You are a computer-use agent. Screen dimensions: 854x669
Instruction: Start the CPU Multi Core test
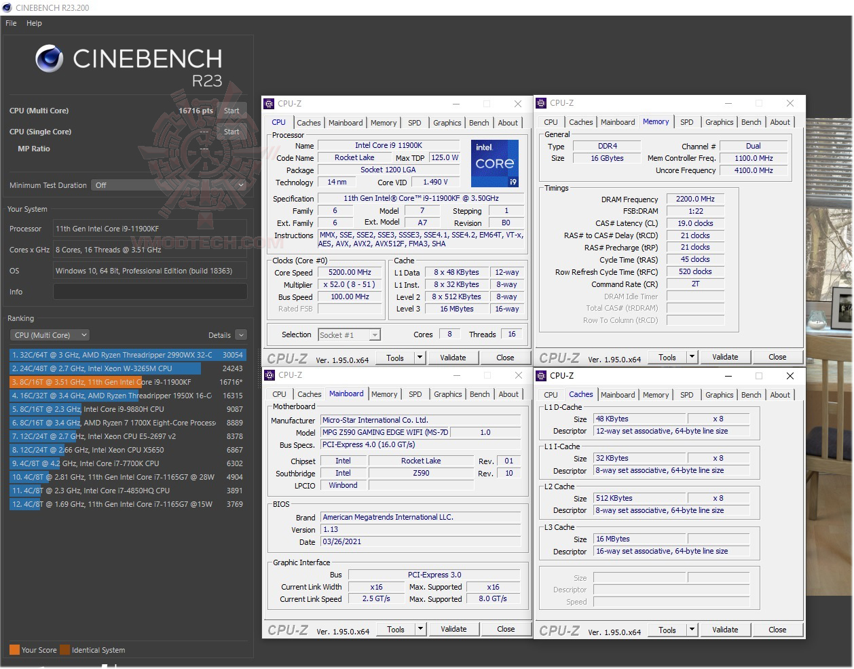[x=231, y=111]
